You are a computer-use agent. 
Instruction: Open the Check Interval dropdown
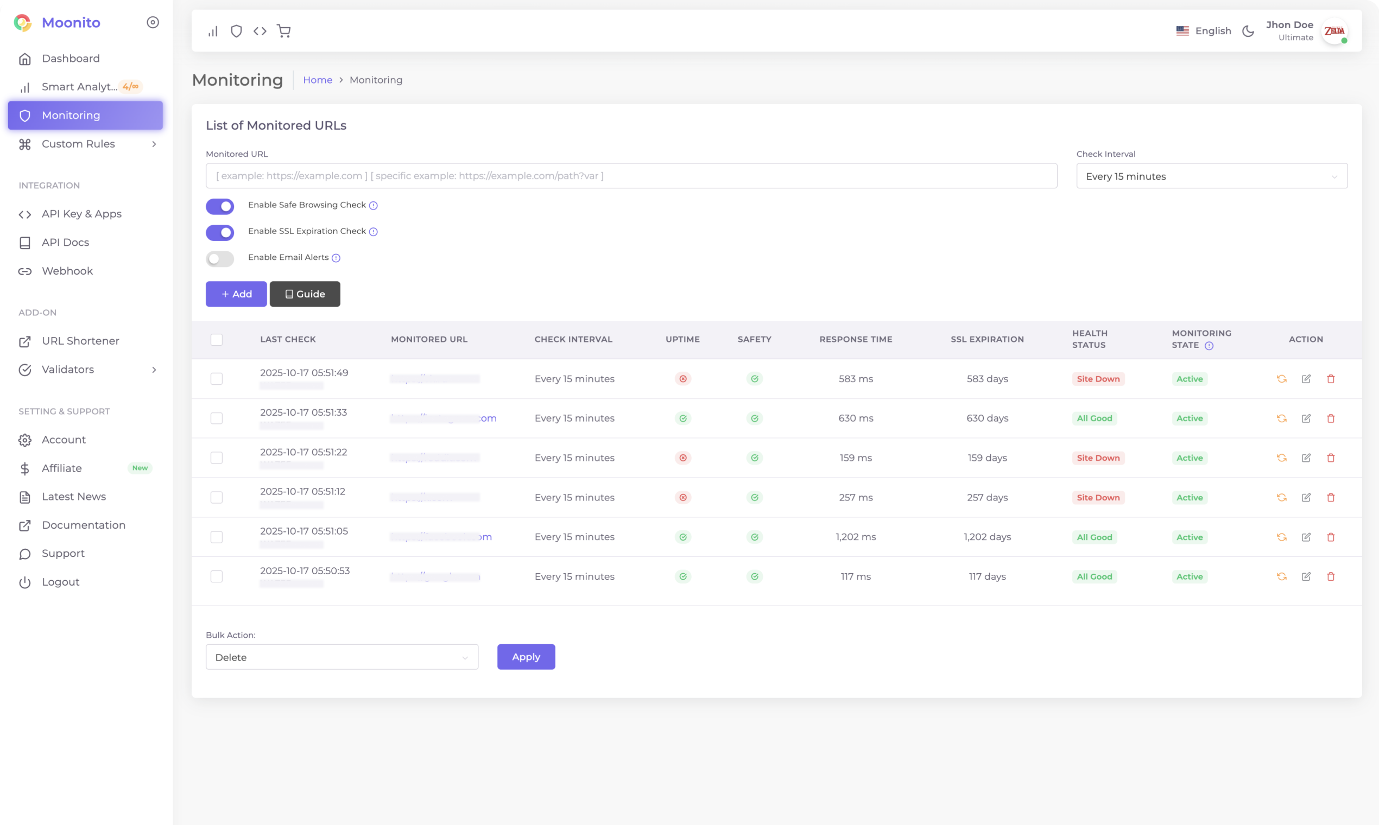[1212, 176]
